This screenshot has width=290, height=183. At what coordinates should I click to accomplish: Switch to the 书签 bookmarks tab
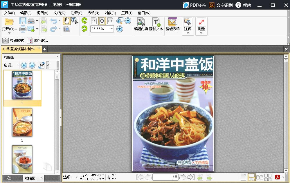point(8,178)
